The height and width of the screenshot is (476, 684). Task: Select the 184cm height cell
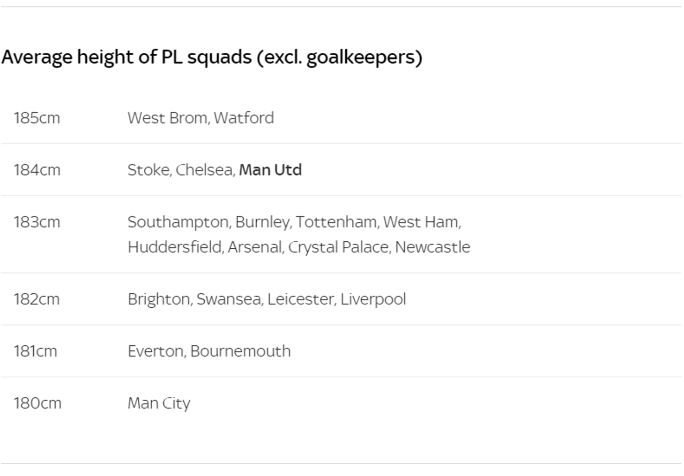[x=37, y=170]
